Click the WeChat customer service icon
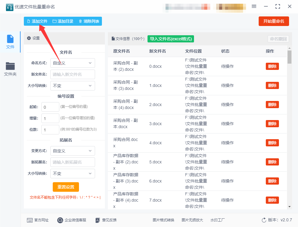The width and height of the screenshot is (298, 227). (60, 220)
